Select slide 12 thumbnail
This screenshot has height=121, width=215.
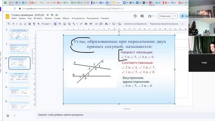coord(19,92)
